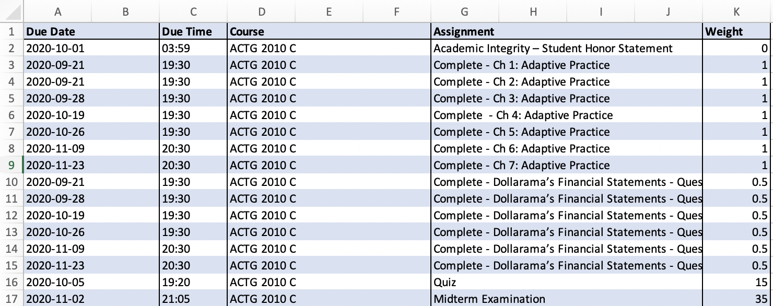The height and width of the screenshot is (306, 773).
Task: Click the Due Time header cell
Action: [193, 31]
